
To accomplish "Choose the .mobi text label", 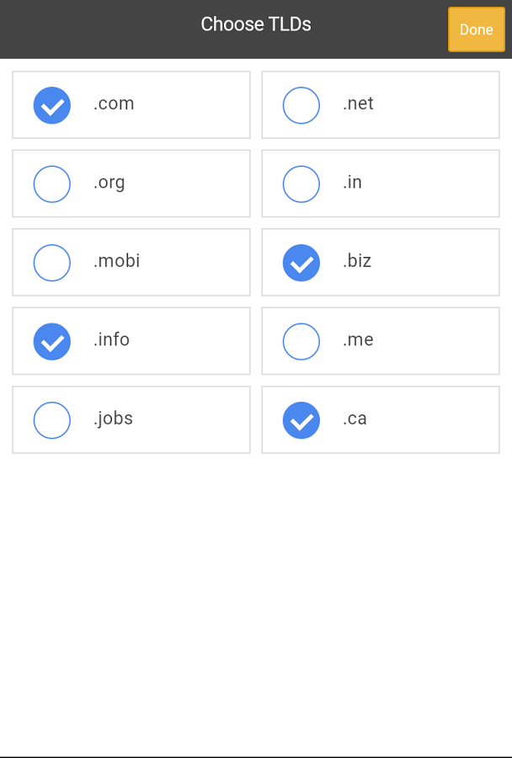I will click(x=116, y=260).
